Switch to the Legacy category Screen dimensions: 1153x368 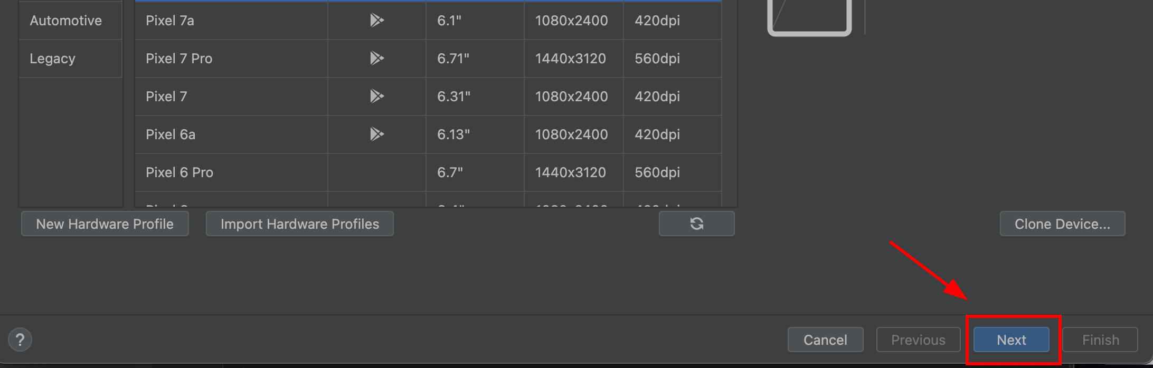(x=53, y=59)
